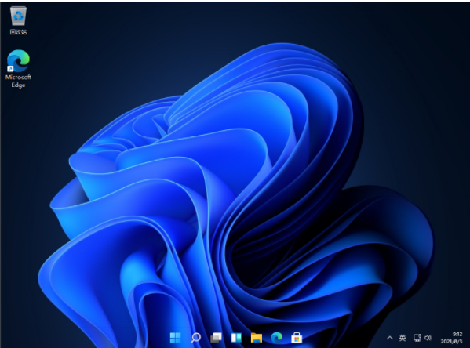The height and width of the screenshot is (348, 470).
Task: Expand the hidden tray icons chevron
Action: tap(389, 338)
